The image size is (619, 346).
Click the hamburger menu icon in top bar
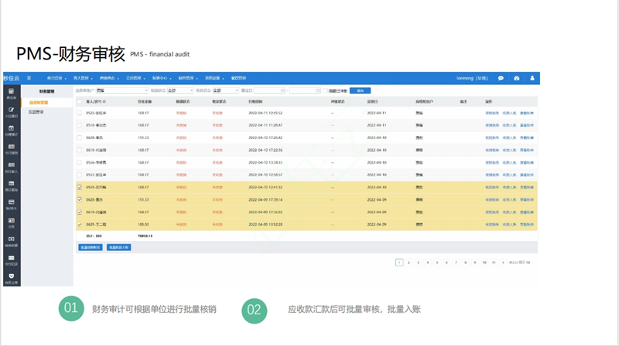click(x=29, y=78)
